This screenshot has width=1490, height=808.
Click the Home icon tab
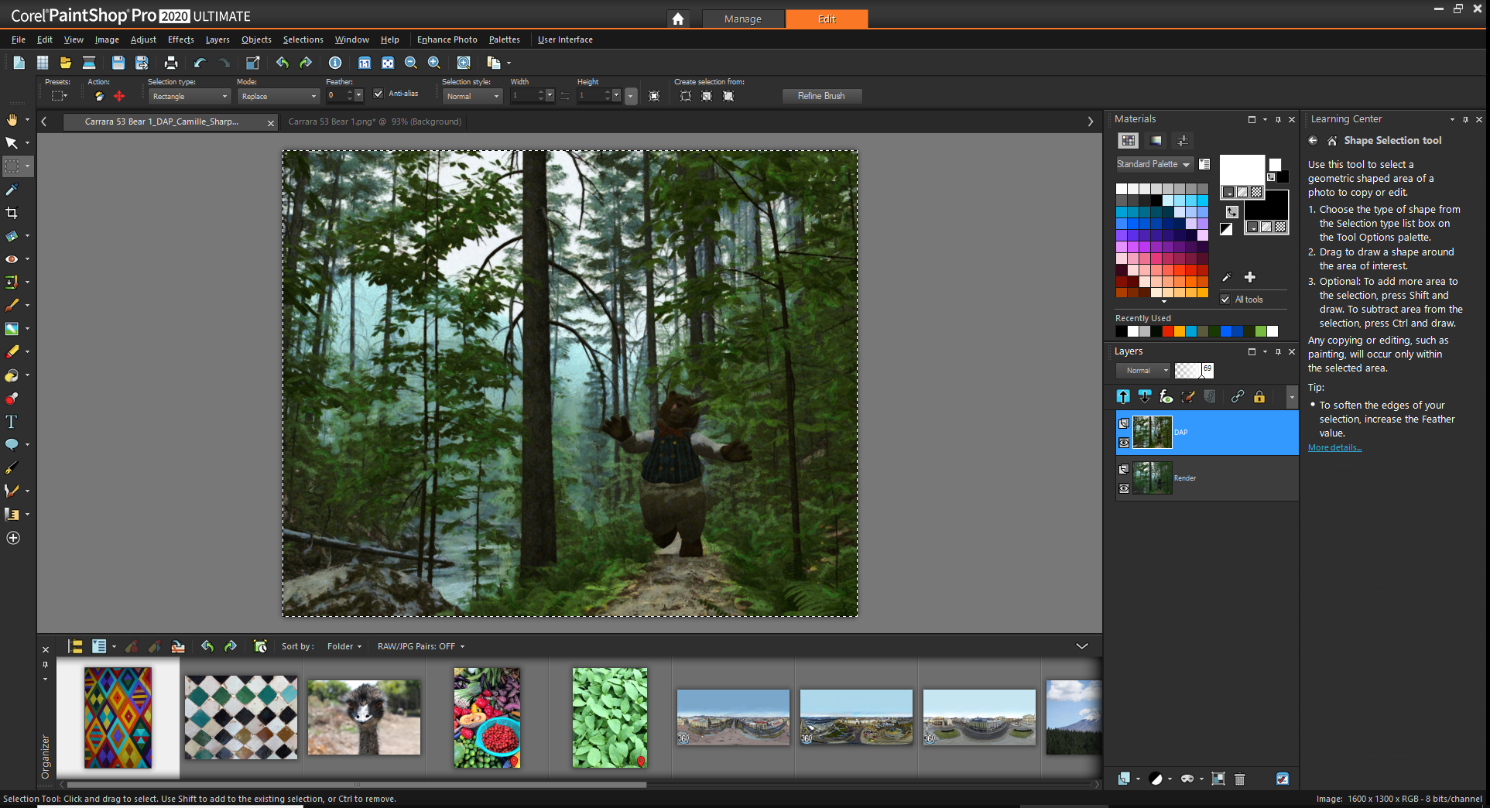(x=678, y=19)
